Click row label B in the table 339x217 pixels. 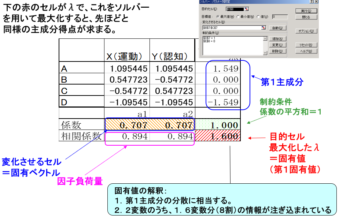click(81, 79)
